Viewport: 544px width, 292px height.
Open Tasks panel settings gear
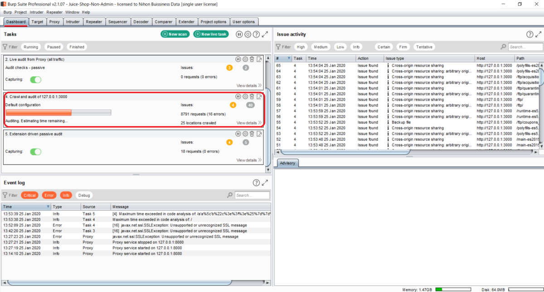[x=248, y=34]
